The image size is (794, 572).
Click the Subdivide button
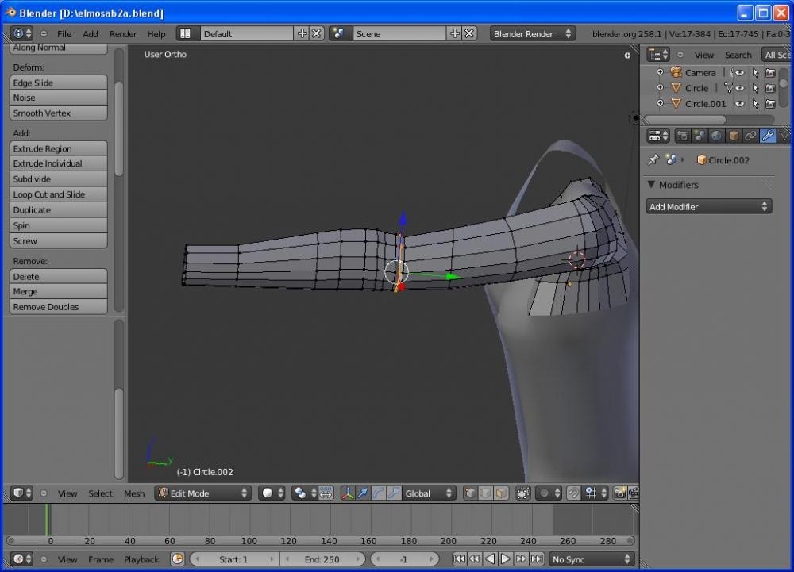(59, 179)
